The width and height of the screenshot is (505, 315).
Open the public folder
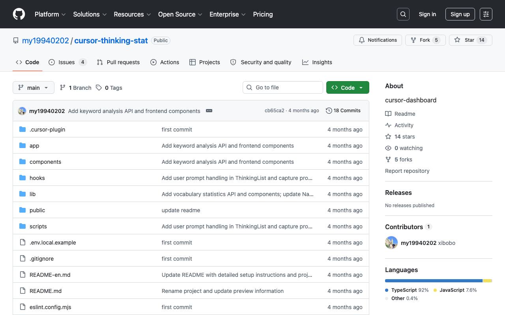[37, 210]
